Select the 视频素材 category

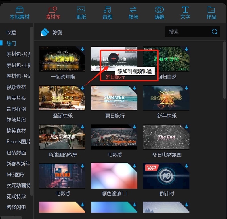tap(16, 87)
